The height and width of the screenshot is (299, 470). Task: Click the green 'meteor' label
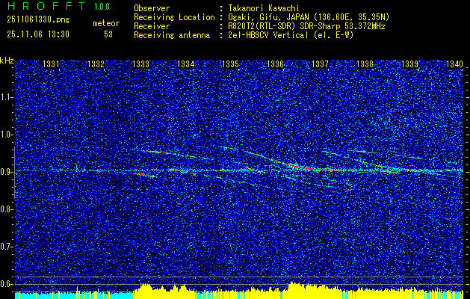coord(106,23)
